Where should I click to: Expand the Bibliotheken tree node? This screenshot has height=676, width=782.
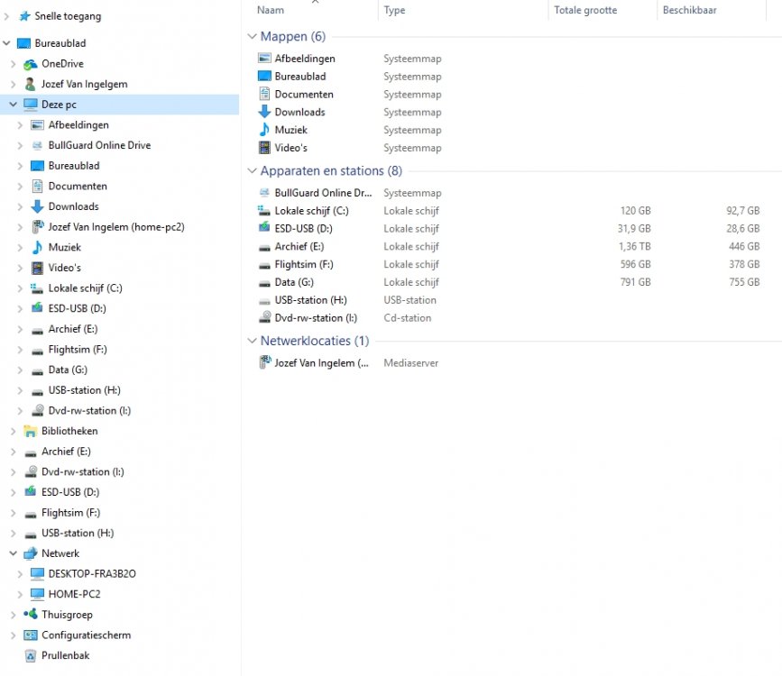pos(14,431)
